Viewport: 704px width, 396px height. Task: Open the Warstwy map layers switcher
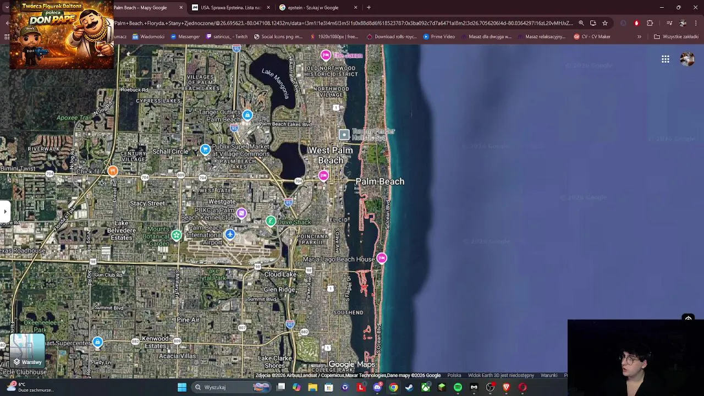pyautogui.click(x=27, y=350)
